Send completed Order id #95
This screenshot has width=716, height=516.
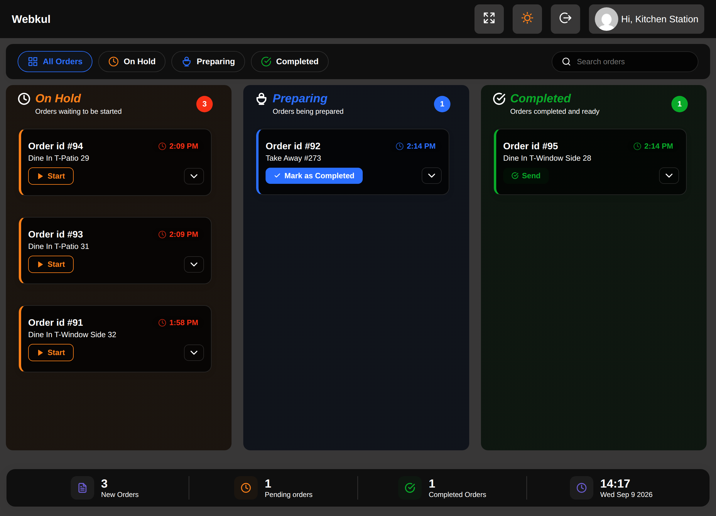pyautogui.click(x=526, y=176)
